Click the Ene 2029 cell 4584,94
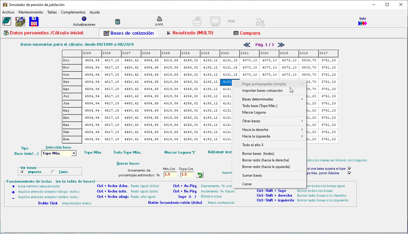 pos(92,139)
